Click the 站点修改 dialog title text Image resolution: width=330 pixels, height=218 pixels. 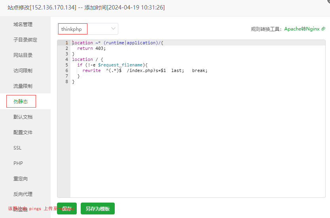tap(86, 8)
